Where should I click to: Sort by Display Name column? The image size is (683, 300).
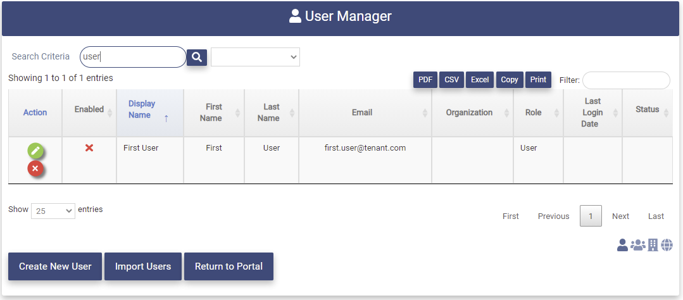click(150, 112)
